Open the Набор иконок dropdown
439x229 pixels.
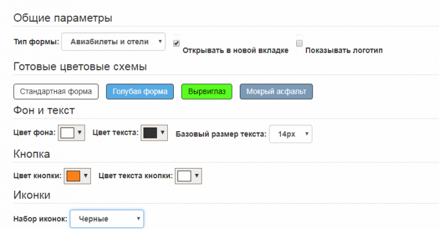(x=107, y=219)
